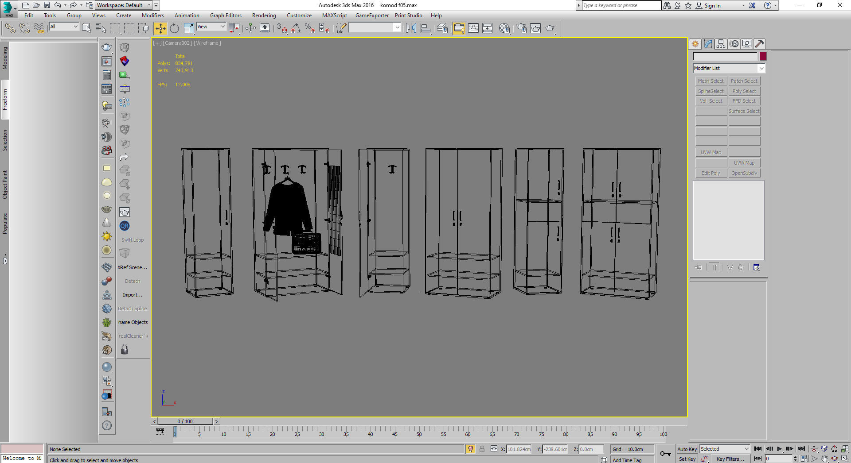
Task: Click frame 50 on the timeline track
Action: (x=419, y=431)
